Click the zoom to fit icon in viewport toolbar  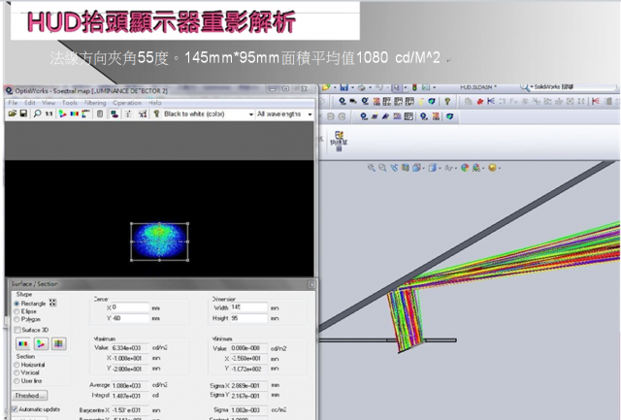click(x=372, y=167)
